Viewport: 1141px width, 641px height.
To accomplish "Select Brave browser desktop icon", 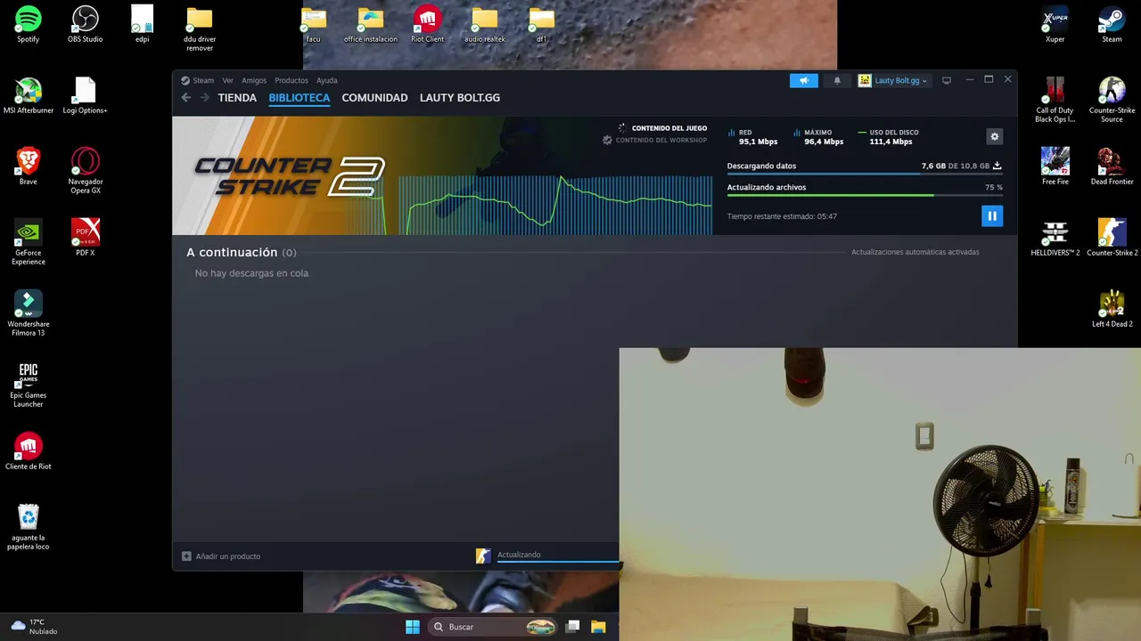I will (29, 166).
